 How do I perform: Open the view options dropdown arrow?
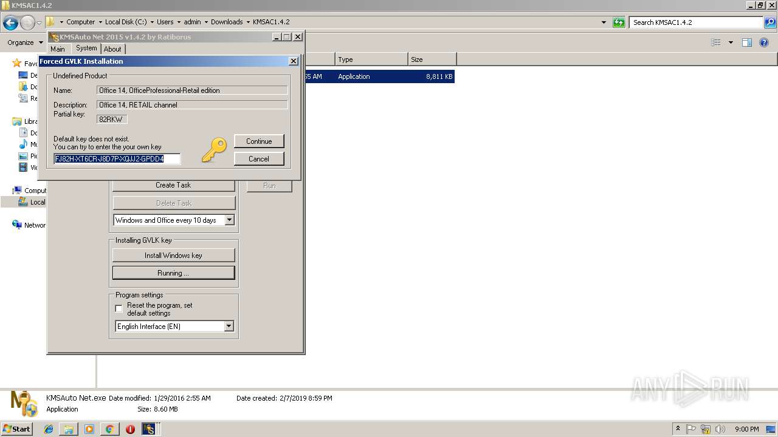click(731, 42)
